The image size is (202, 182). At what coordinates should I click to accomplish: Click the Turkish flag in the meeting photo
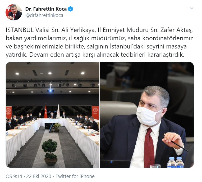pyautogui.click(x=45, y=111)
